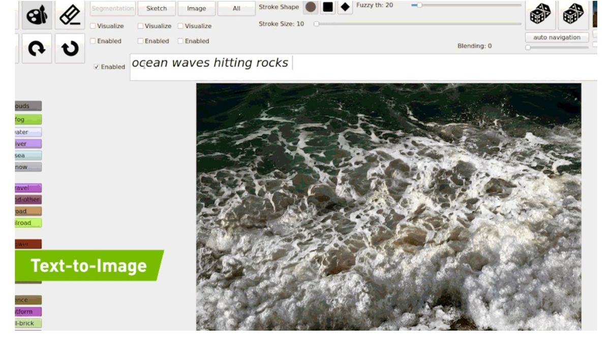The height and width of the screenshot is (343, 610).
Task: Select the All mode button
Action: [236, 8]
